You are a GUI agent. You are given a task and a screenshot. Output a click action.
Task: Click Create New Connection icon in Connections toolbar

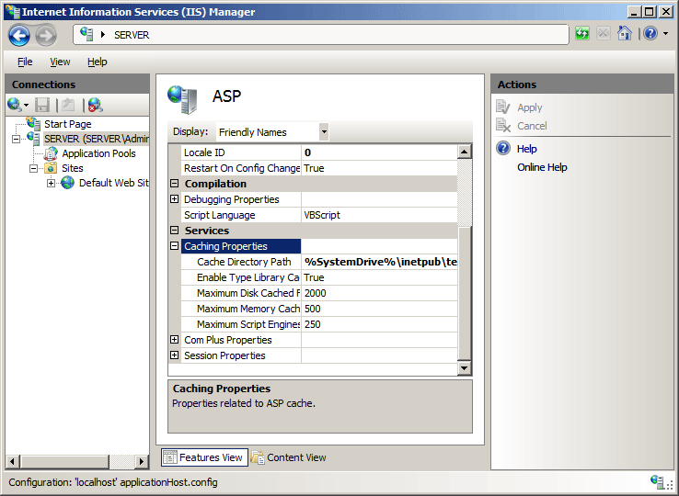[x=16, y=105]
